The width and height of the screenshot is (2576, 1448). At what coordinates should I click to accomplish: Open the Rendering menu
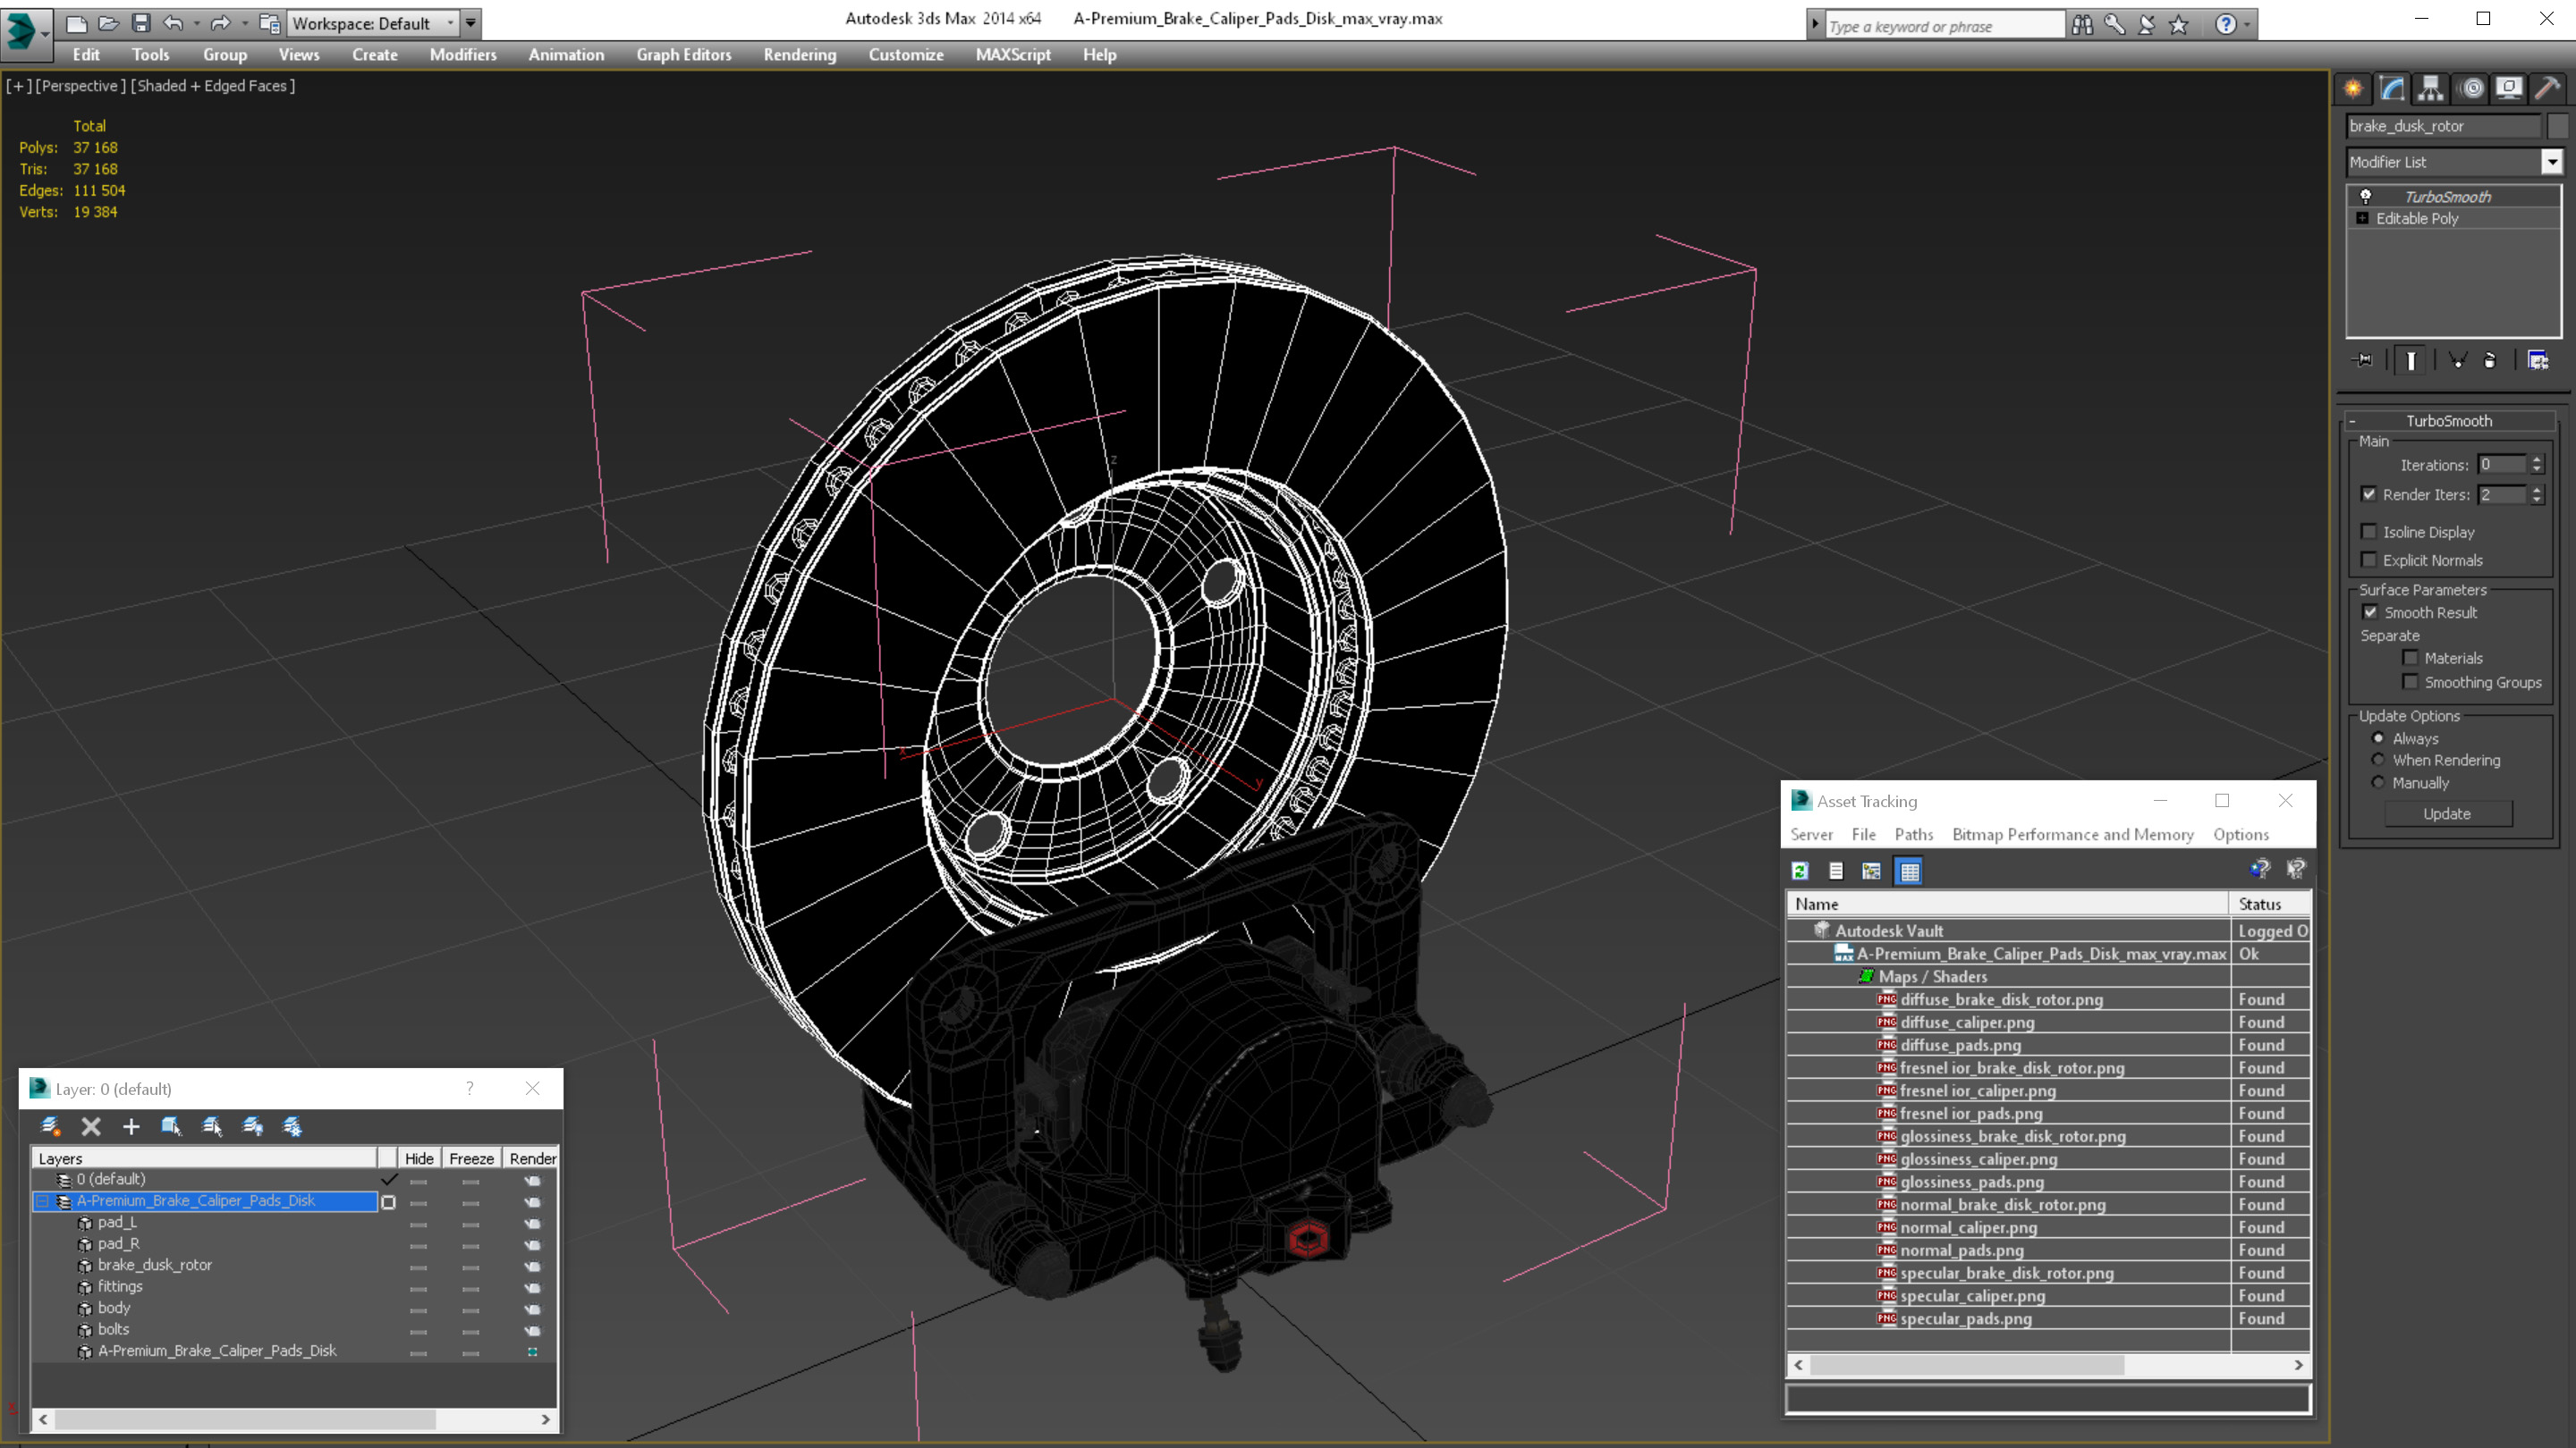[799, 55]
